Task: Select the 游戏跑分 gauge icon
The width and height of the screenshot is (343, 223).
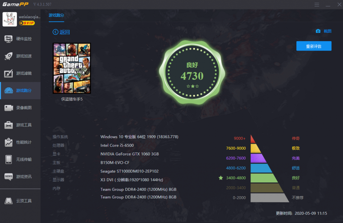Action: 8,90
